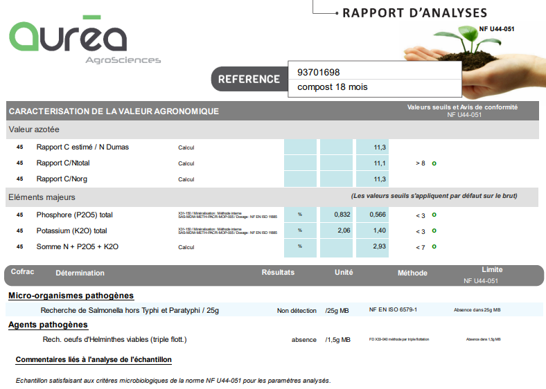The image size is (546, 389).
Task: Click the '/1,5g MB' unit
Action: click(337, 340)
